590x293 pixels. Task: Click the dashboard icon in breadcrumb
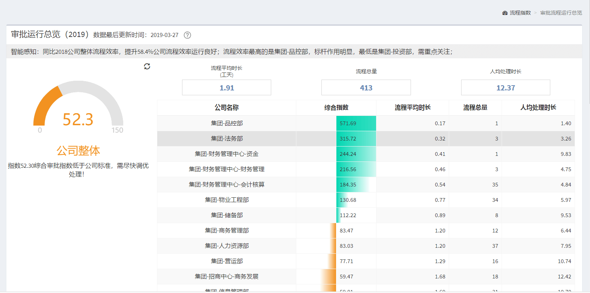point(505,13)
